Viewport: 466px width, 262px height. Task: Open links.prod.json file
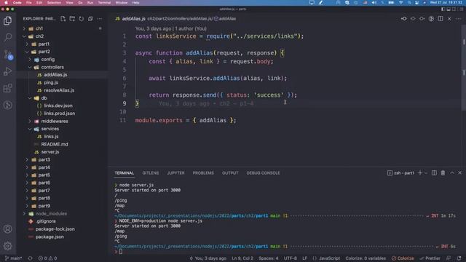(59, 114)
